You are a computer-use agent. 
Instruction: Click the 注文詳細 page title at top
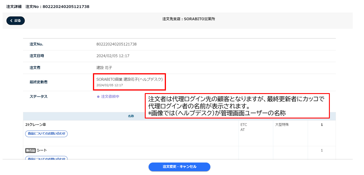tap(14, 6)
